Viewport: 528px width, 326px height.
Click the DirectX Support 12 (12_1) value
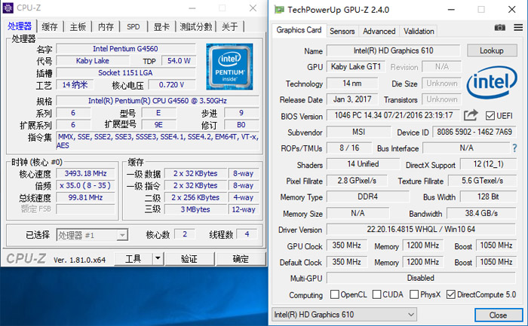[x=488, y=164]
